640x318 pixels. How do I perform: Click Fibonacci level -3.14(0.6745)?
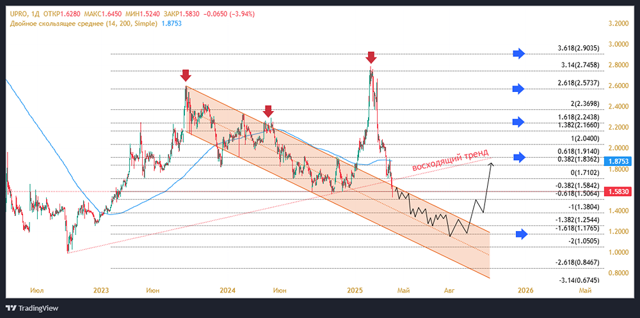(579, 280)
